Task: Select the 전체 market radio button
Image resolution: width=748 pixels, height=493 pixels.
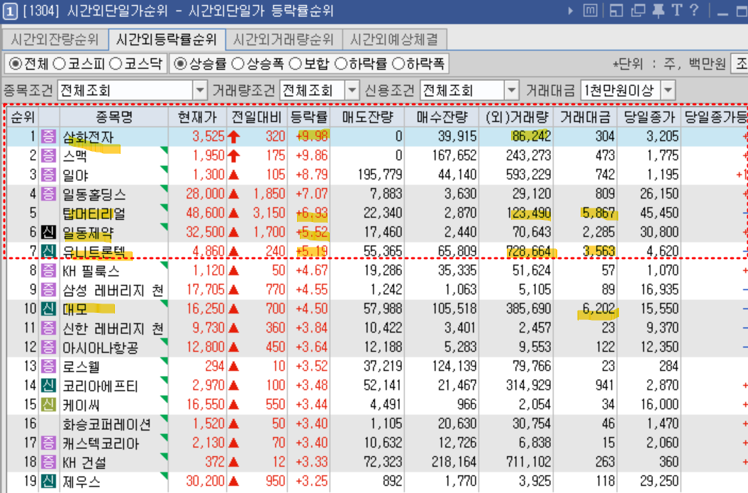Action: tap(16, 63)
